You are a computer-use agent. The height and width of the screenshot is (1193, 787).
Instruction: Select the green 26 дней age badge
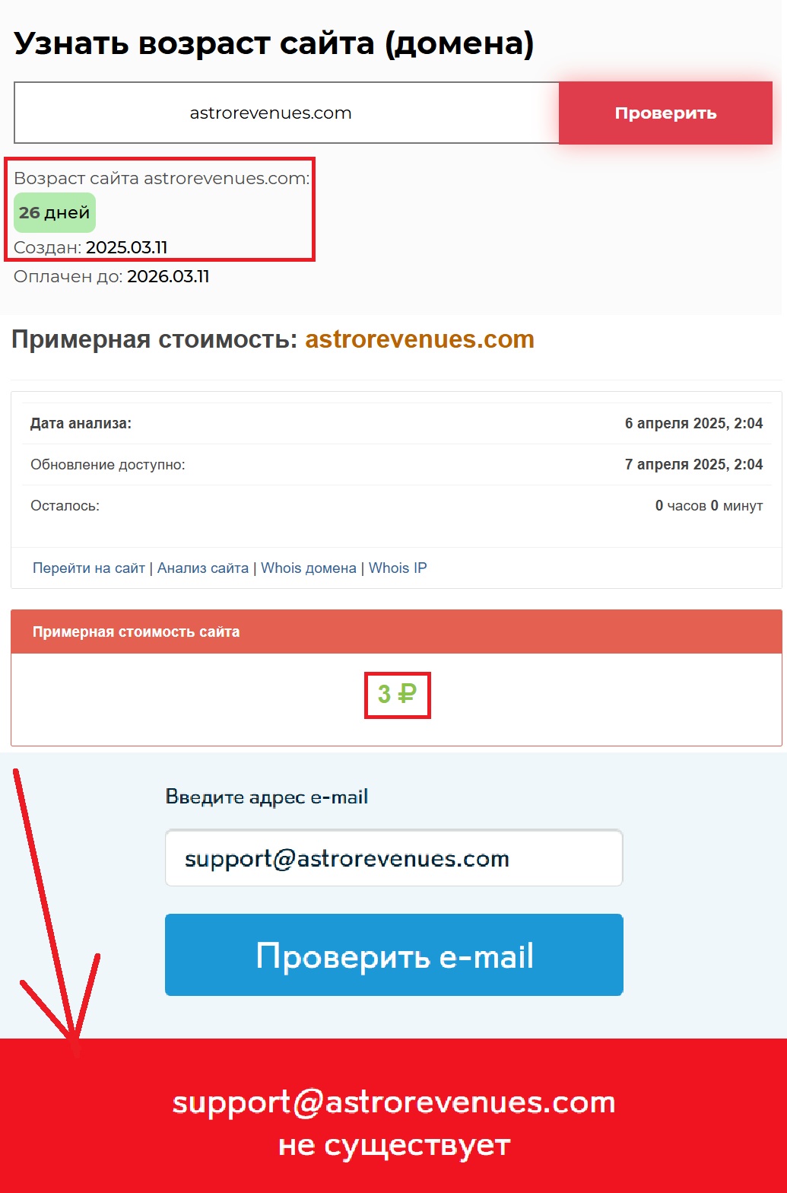tap(55, 212)
